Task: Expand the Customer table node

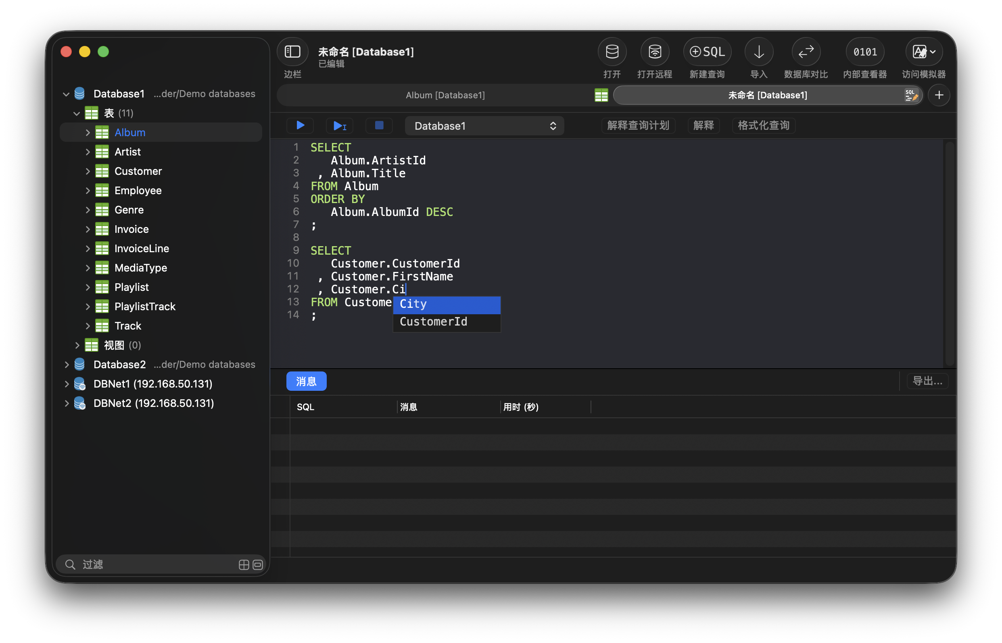Action: (x=88, y=171)
